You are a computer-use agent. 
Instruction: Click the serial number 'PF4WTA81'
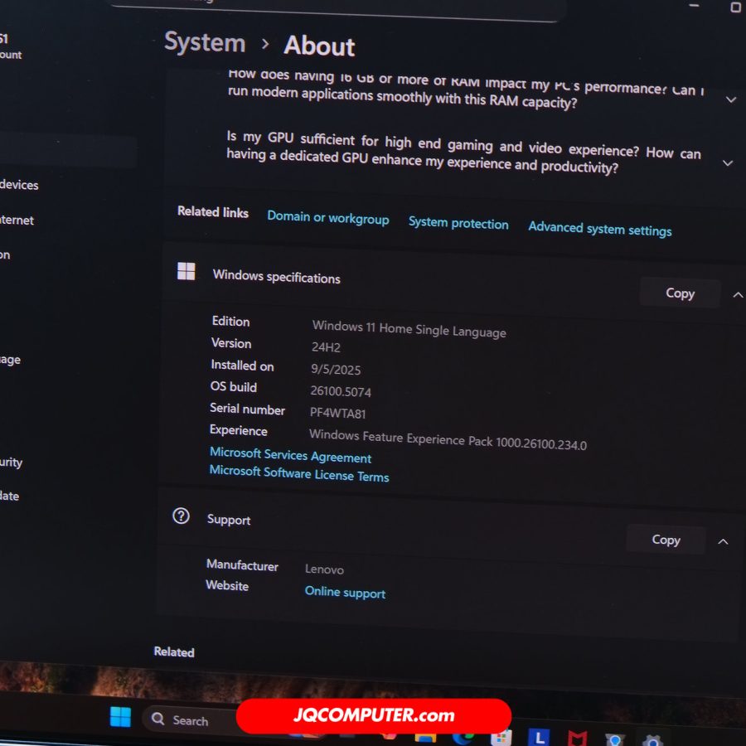(338, 413)
